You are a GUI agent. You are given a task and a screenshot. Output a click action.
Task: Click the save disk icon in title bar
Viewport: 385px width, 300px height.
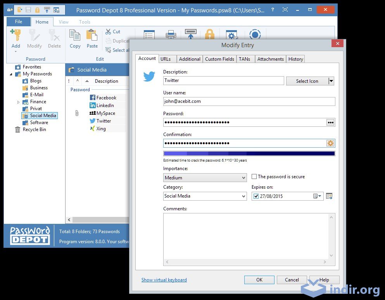pos(28,10)
